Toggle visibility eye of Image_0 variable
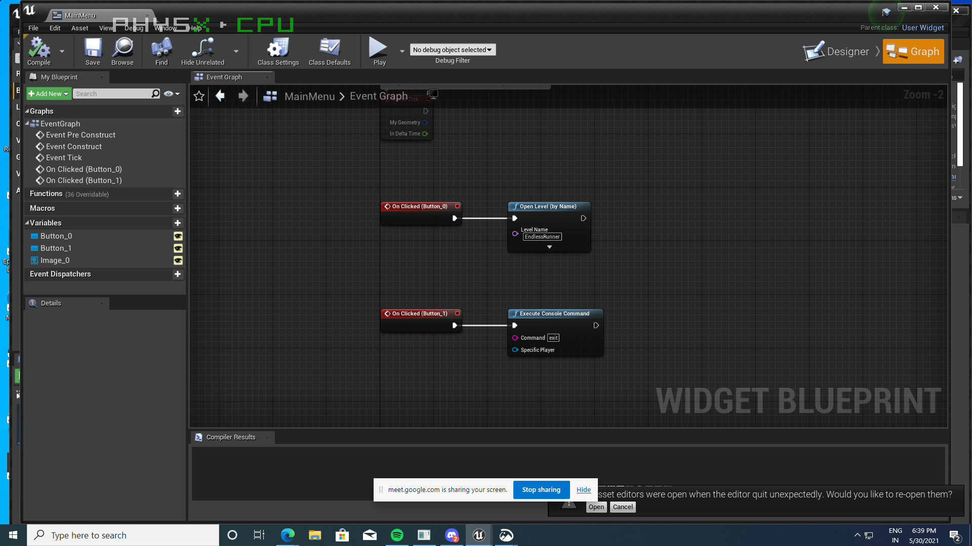The width and height of the screenshot is (972, 546). click(x=178, y=260)
